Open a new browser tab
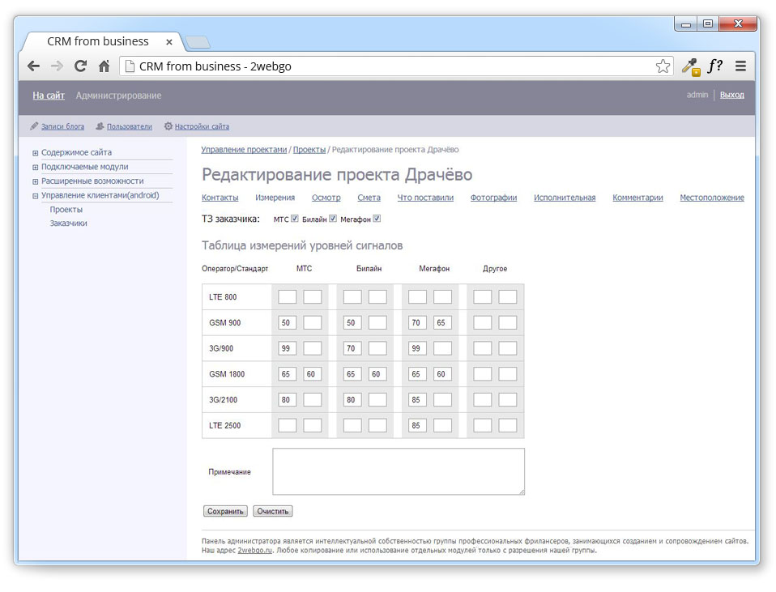Screen dimensions: 776x592 (198, 42)
